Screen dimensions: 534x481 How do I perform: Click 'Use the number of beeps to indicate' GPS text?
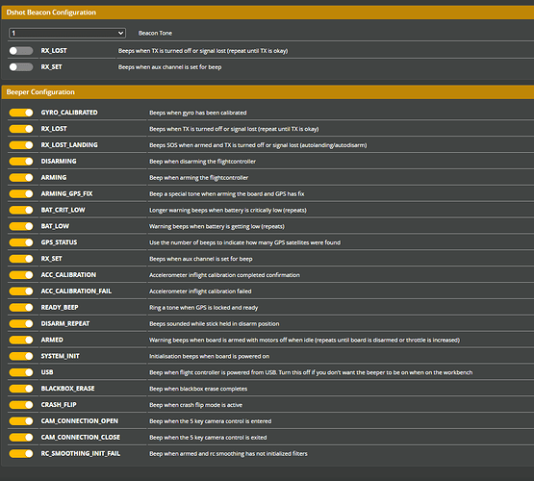(244, 242)
